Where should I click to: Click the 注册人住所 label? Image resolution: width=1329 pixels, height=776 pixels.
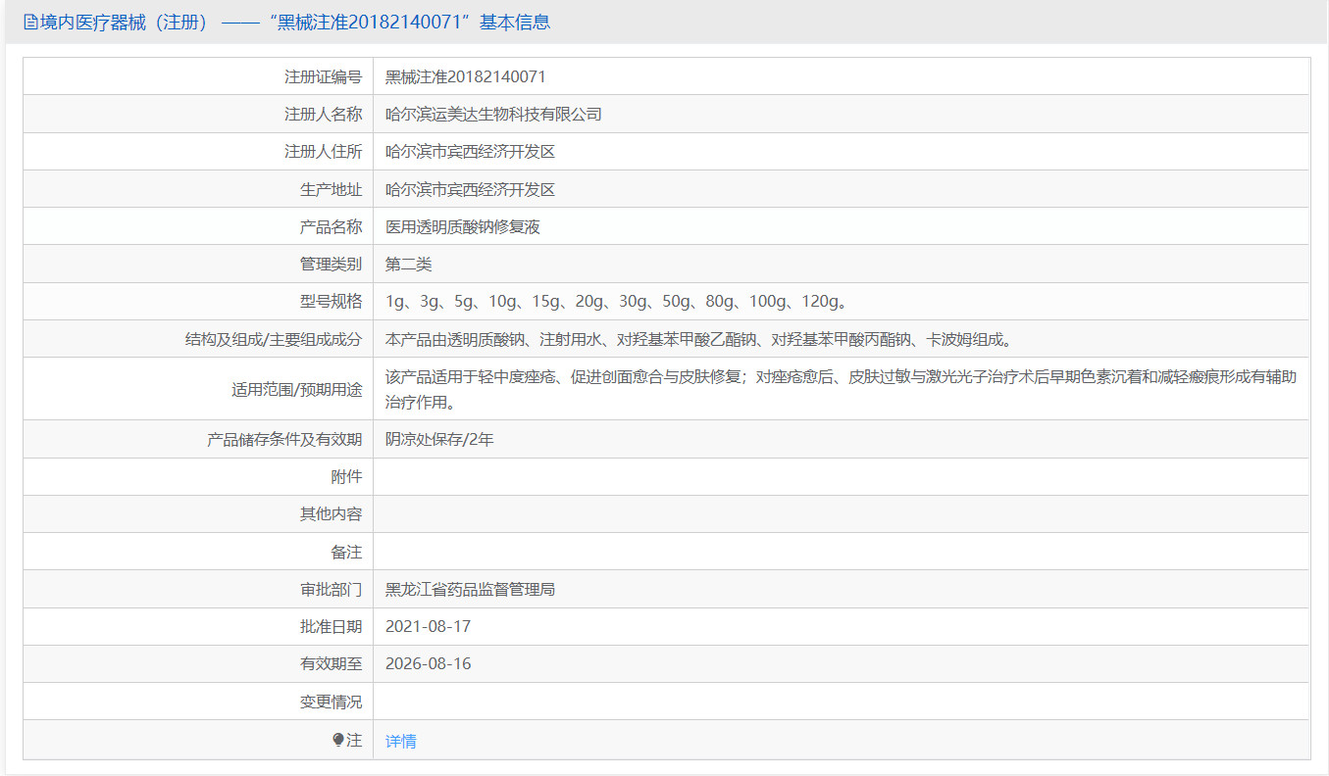(323, 151)
